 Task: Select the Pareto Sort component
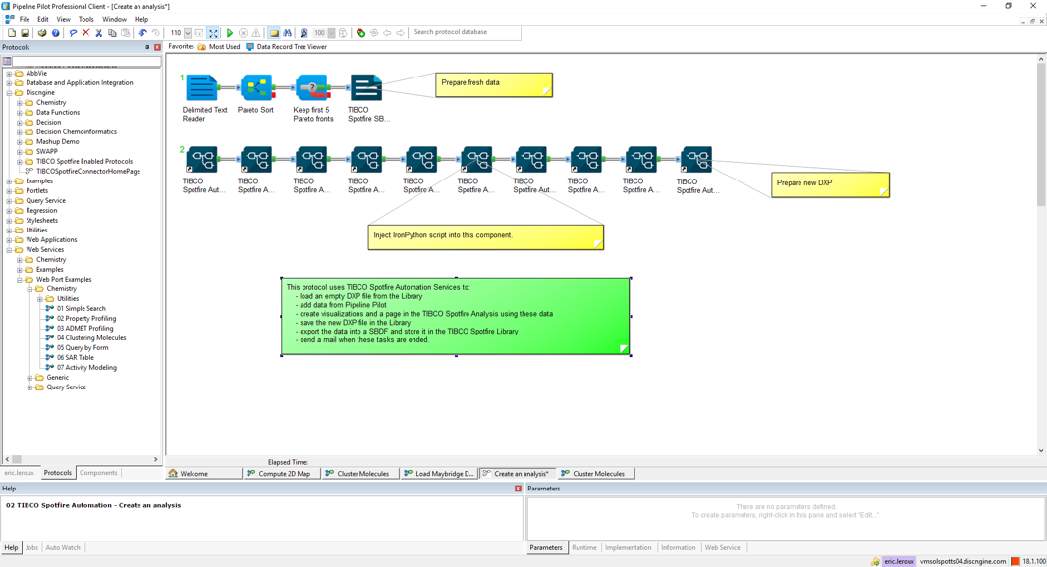[x=256, y=88]
